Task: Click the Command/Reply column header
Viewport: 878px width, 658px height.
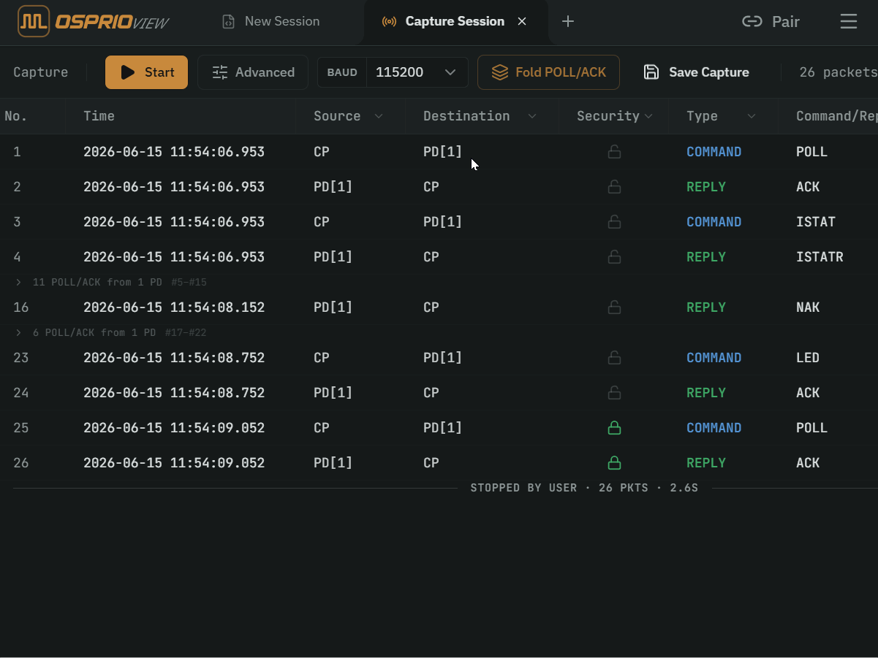Action: 836,116
